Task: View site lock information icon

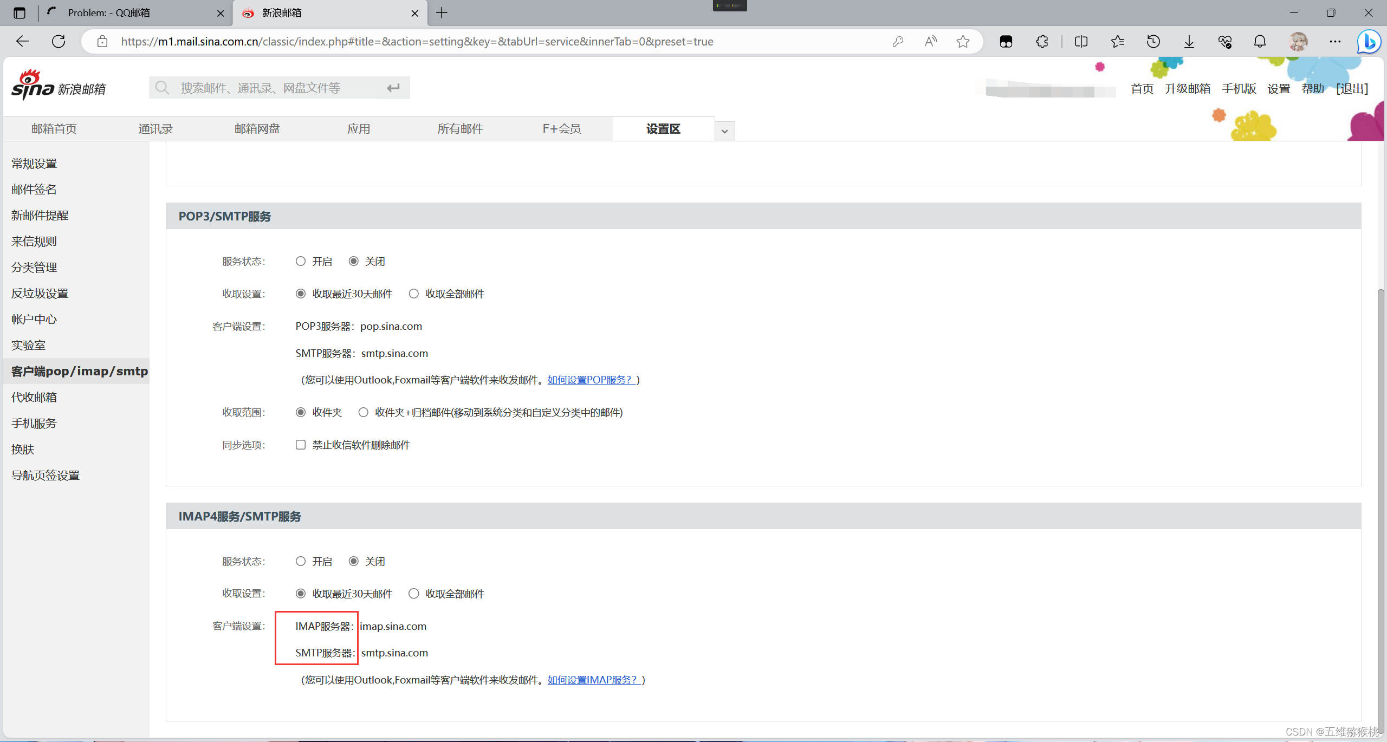Action: (x=102, y=42)
